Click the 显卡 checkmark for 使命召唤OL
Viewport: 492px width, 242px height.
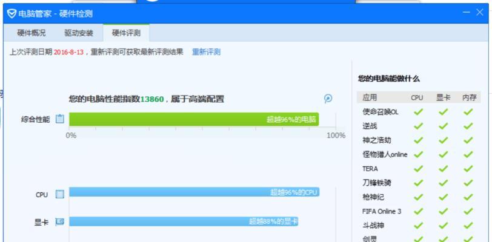[x=443, y=111]
